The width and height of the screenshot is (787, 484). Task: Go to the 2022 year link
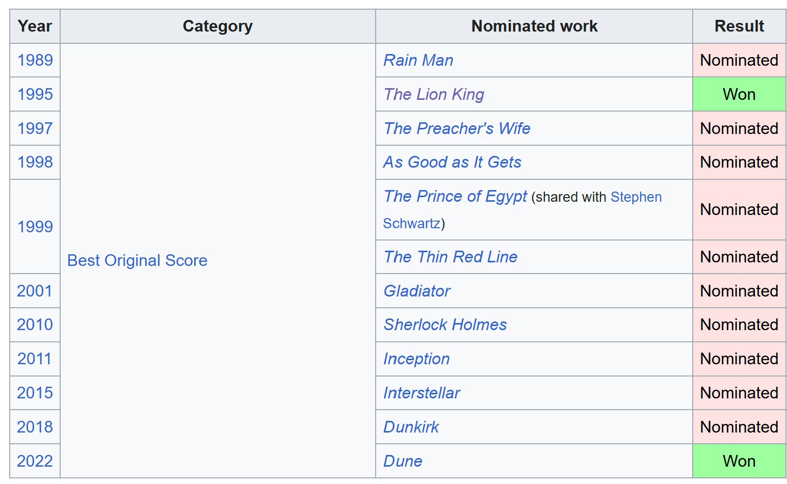click(x=35, y=461)
